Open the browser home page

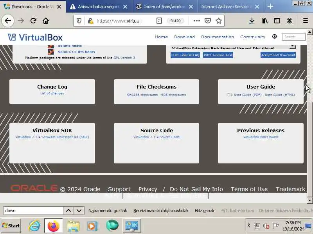pyautogui.click(x=46, y=21)
